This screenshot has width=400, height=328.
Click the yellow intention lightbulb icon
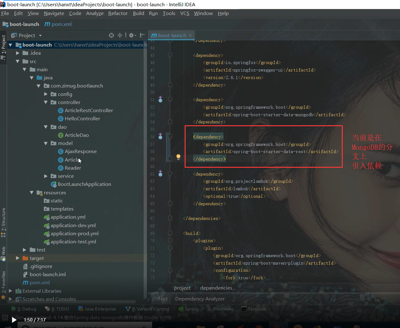(x=178, y=157)
